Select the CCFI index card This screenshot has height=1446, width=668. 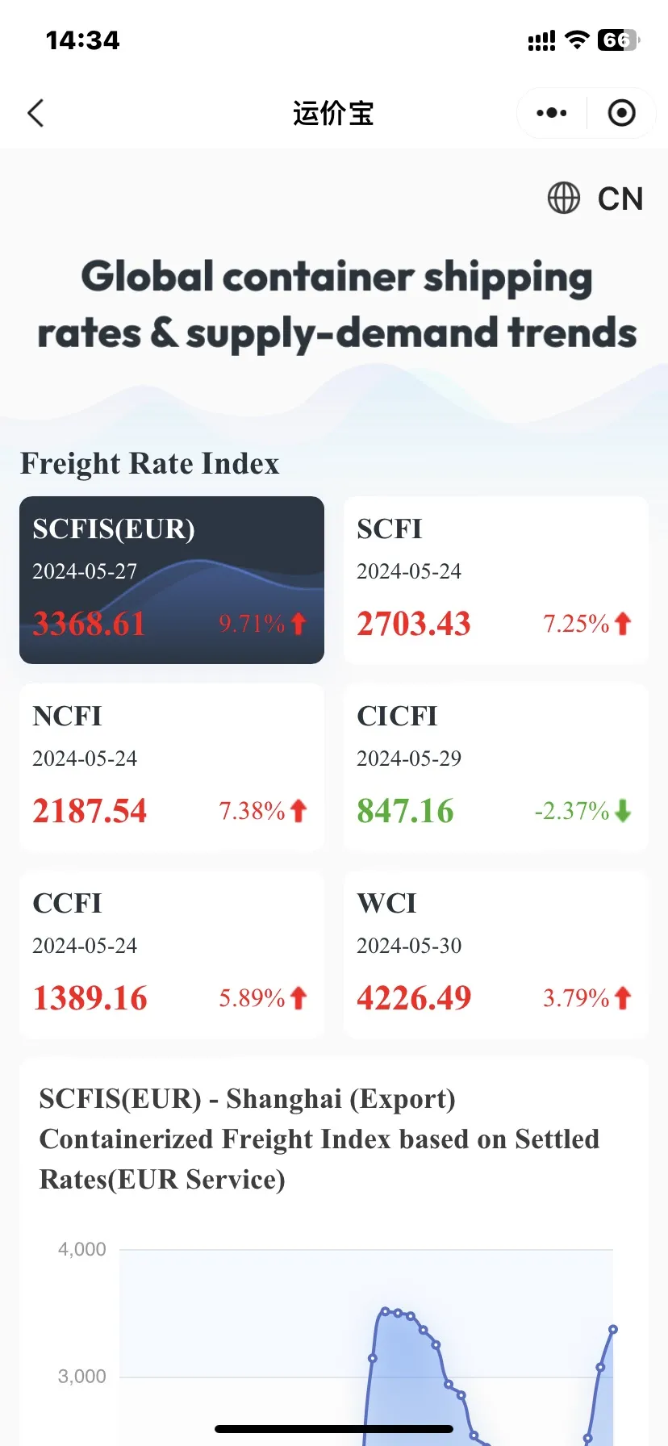(172, 954)
